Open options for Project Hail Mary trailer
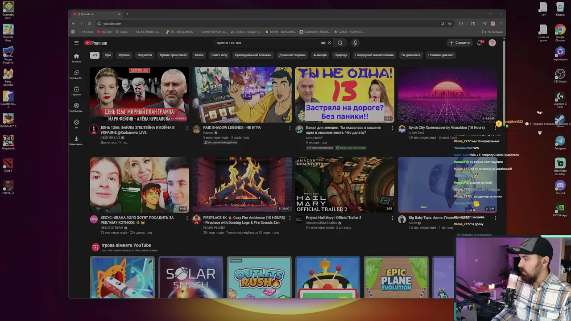The height and width of the screenshot is (321, 571). tap(393, 218)
